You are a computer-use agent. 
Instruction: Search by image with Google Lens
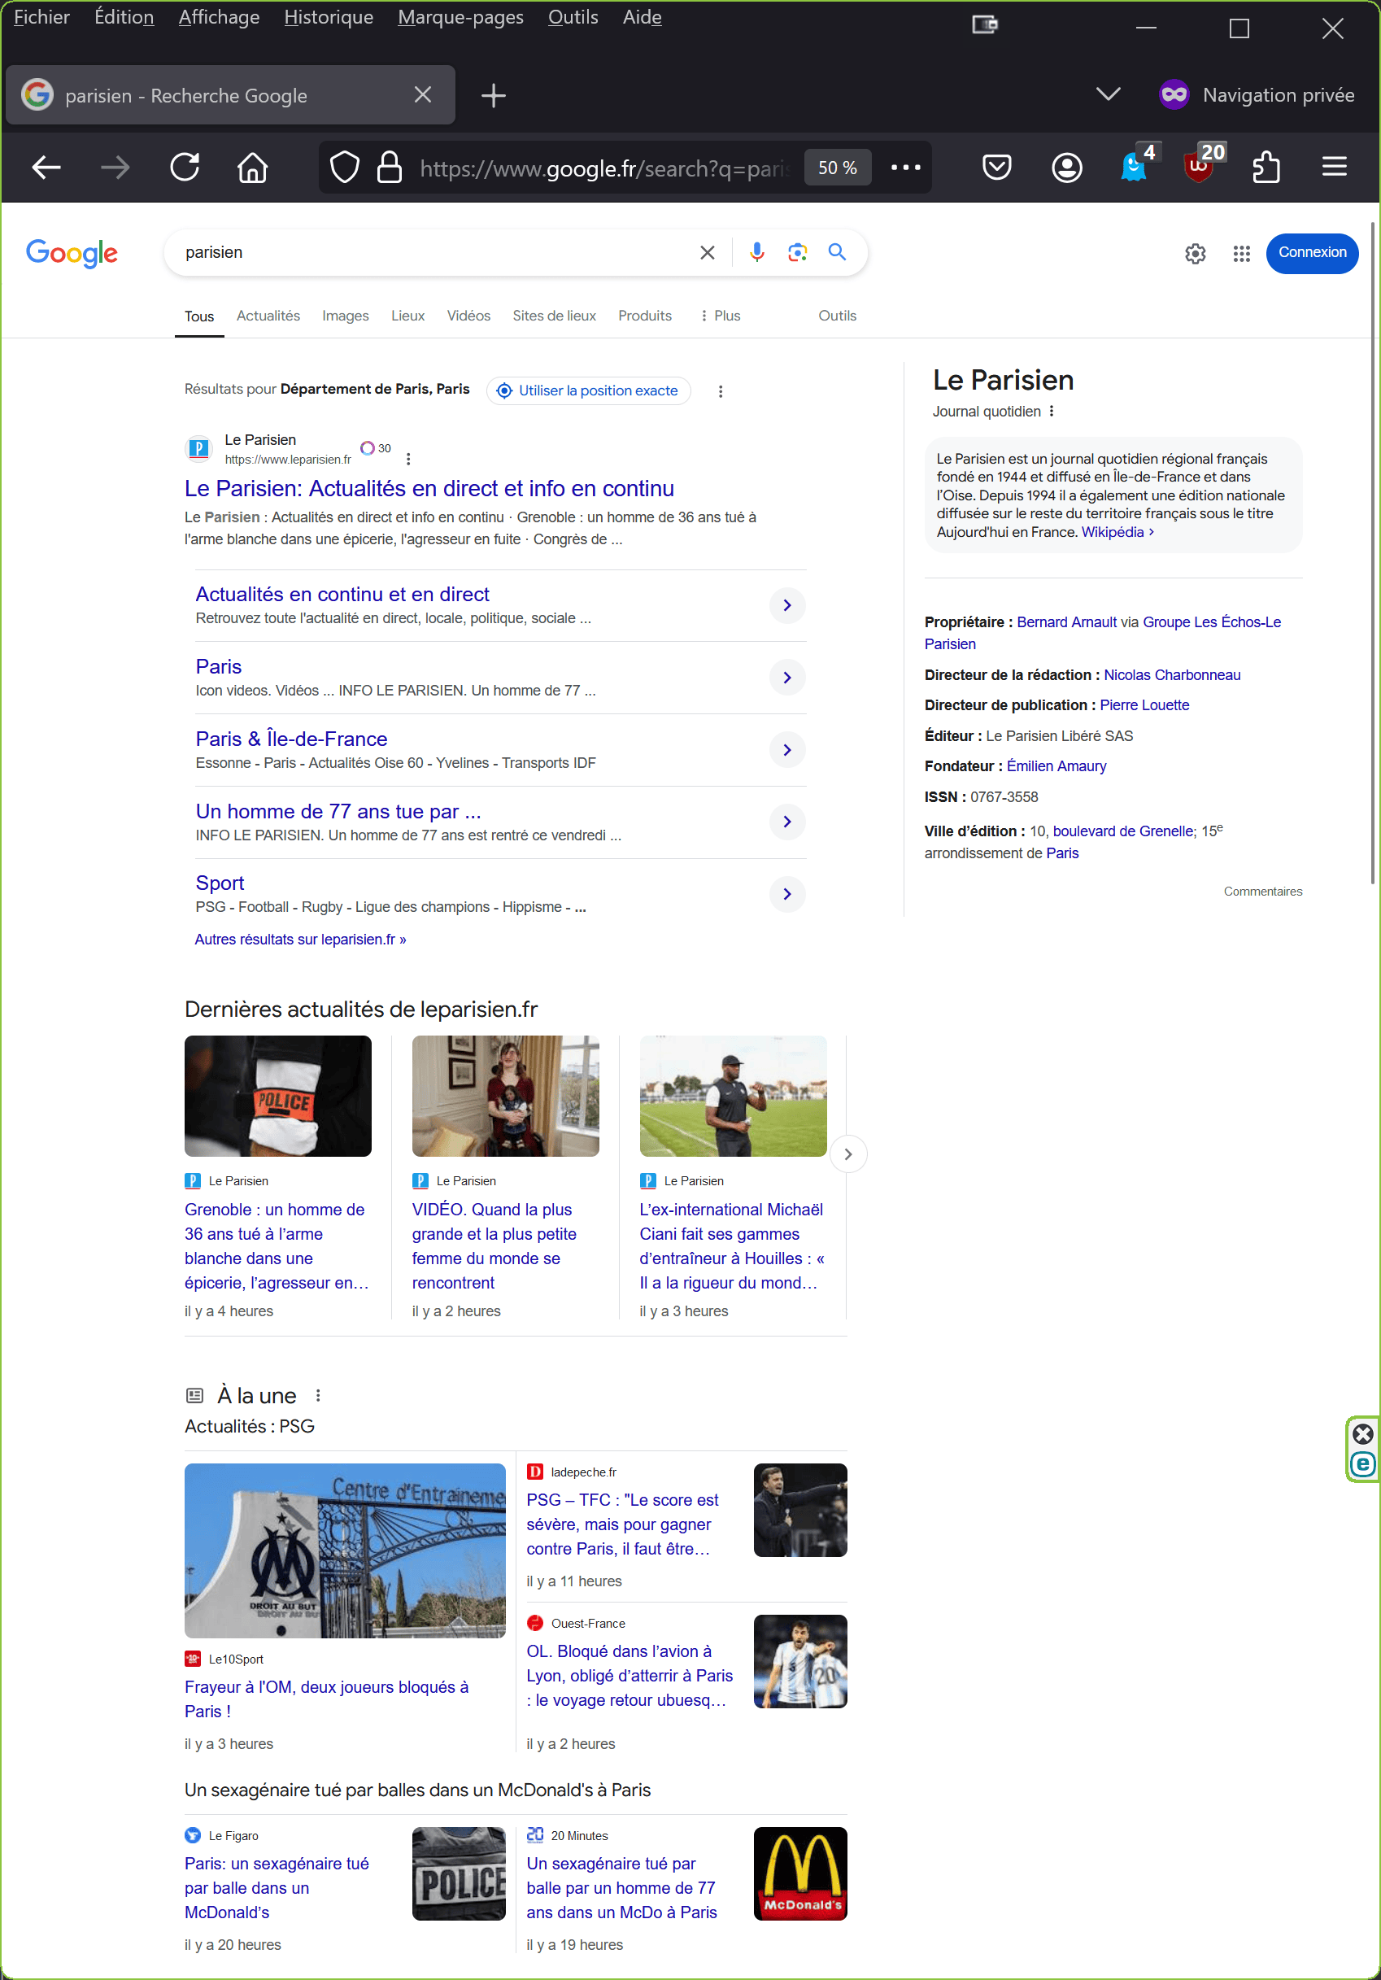point(797,252)
